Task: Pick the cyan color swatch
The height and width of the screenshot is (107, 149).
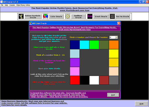Action: [84, 45]
